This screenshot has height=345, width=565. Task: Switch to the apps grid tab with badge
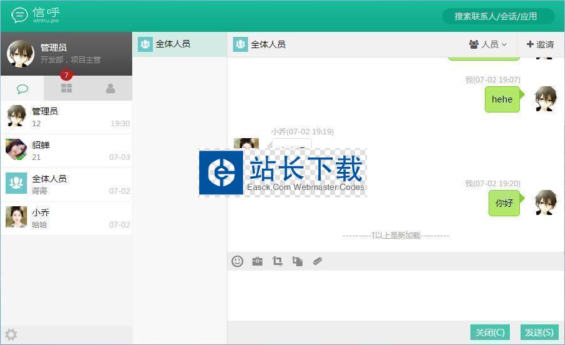(66, 88)
